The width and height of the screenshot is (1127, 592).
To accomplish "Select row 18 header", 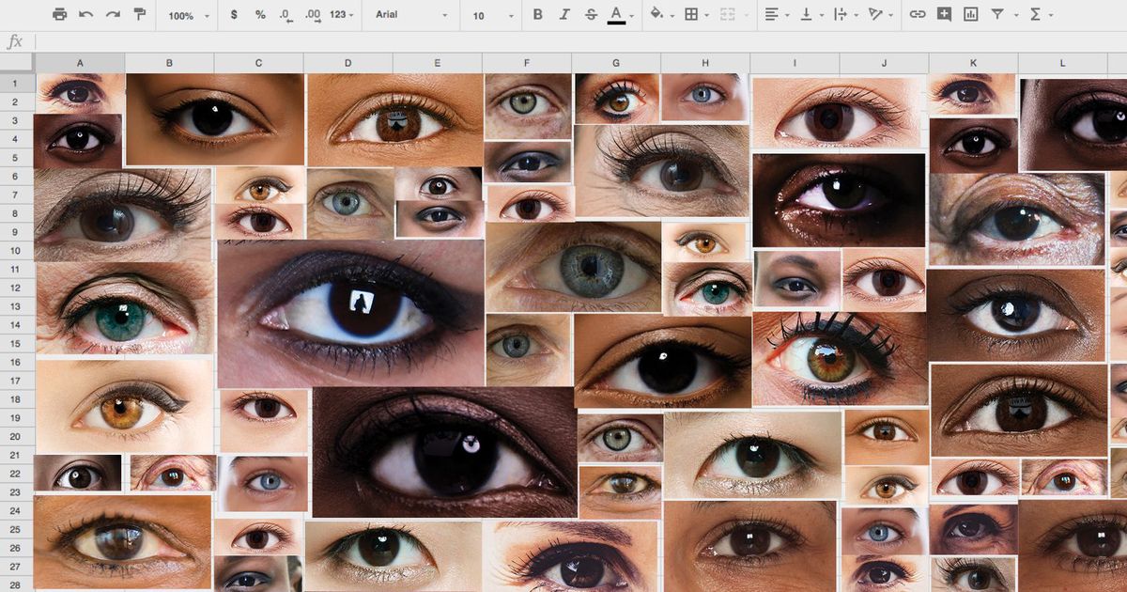I will [x=17, y=398].
